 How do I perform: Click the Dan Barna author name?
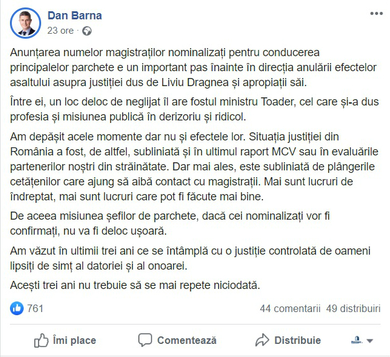[x=75, y=16]
